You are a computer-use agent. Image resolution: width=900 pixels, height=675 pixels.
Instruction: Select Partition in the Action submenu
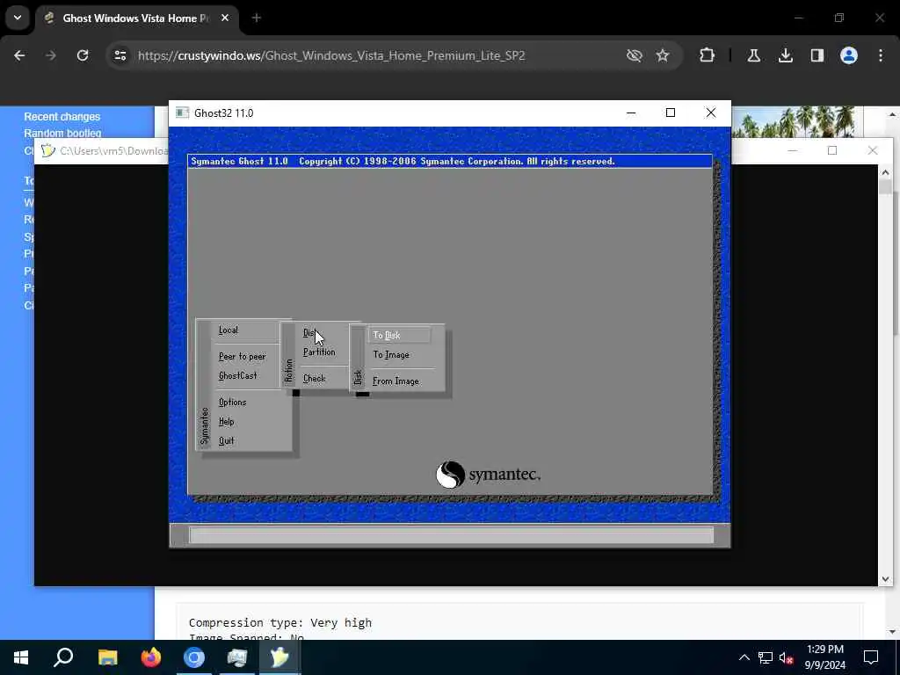coord(319,352)
